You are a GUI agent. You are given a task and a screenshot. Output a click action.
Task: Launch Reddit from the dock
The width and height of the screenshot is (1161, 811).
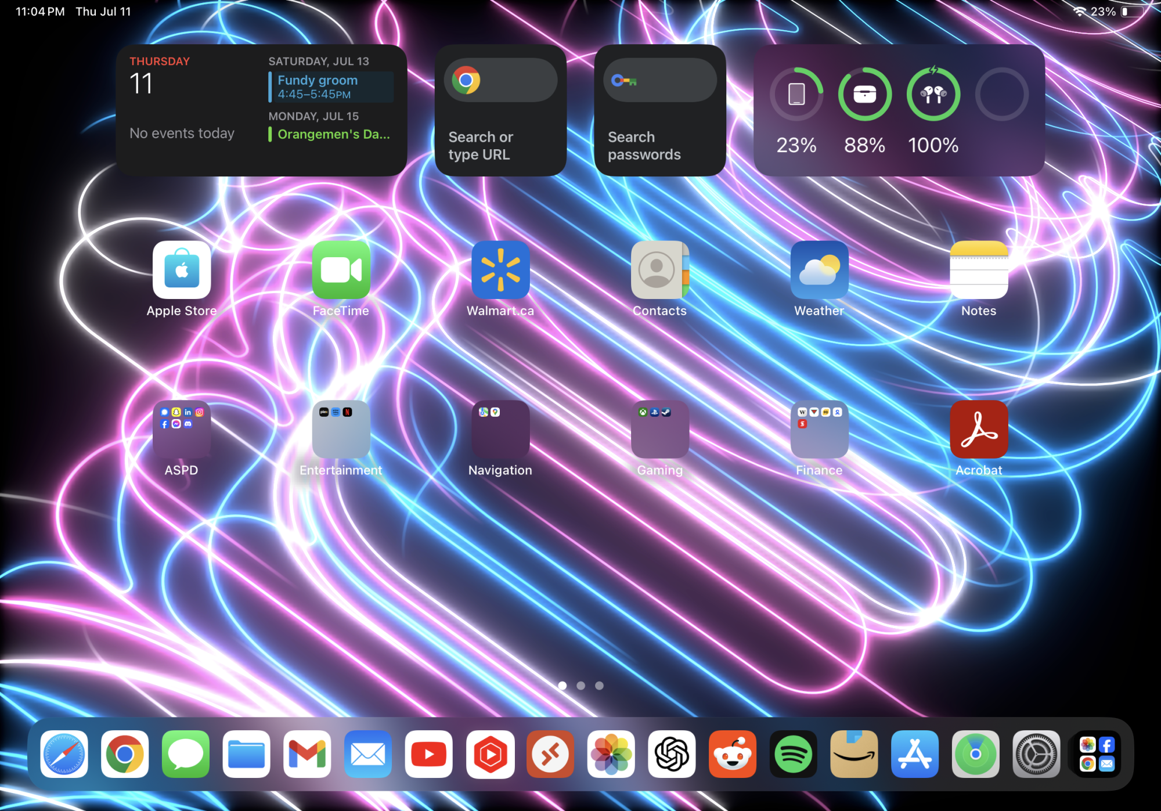732,754
